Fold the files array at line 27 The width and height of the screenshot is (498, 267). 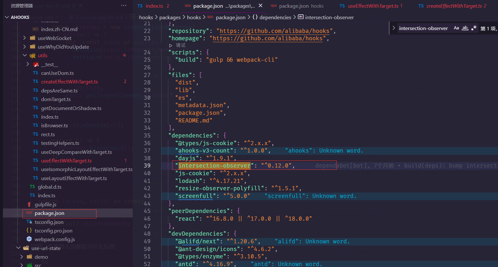[157, 75]
